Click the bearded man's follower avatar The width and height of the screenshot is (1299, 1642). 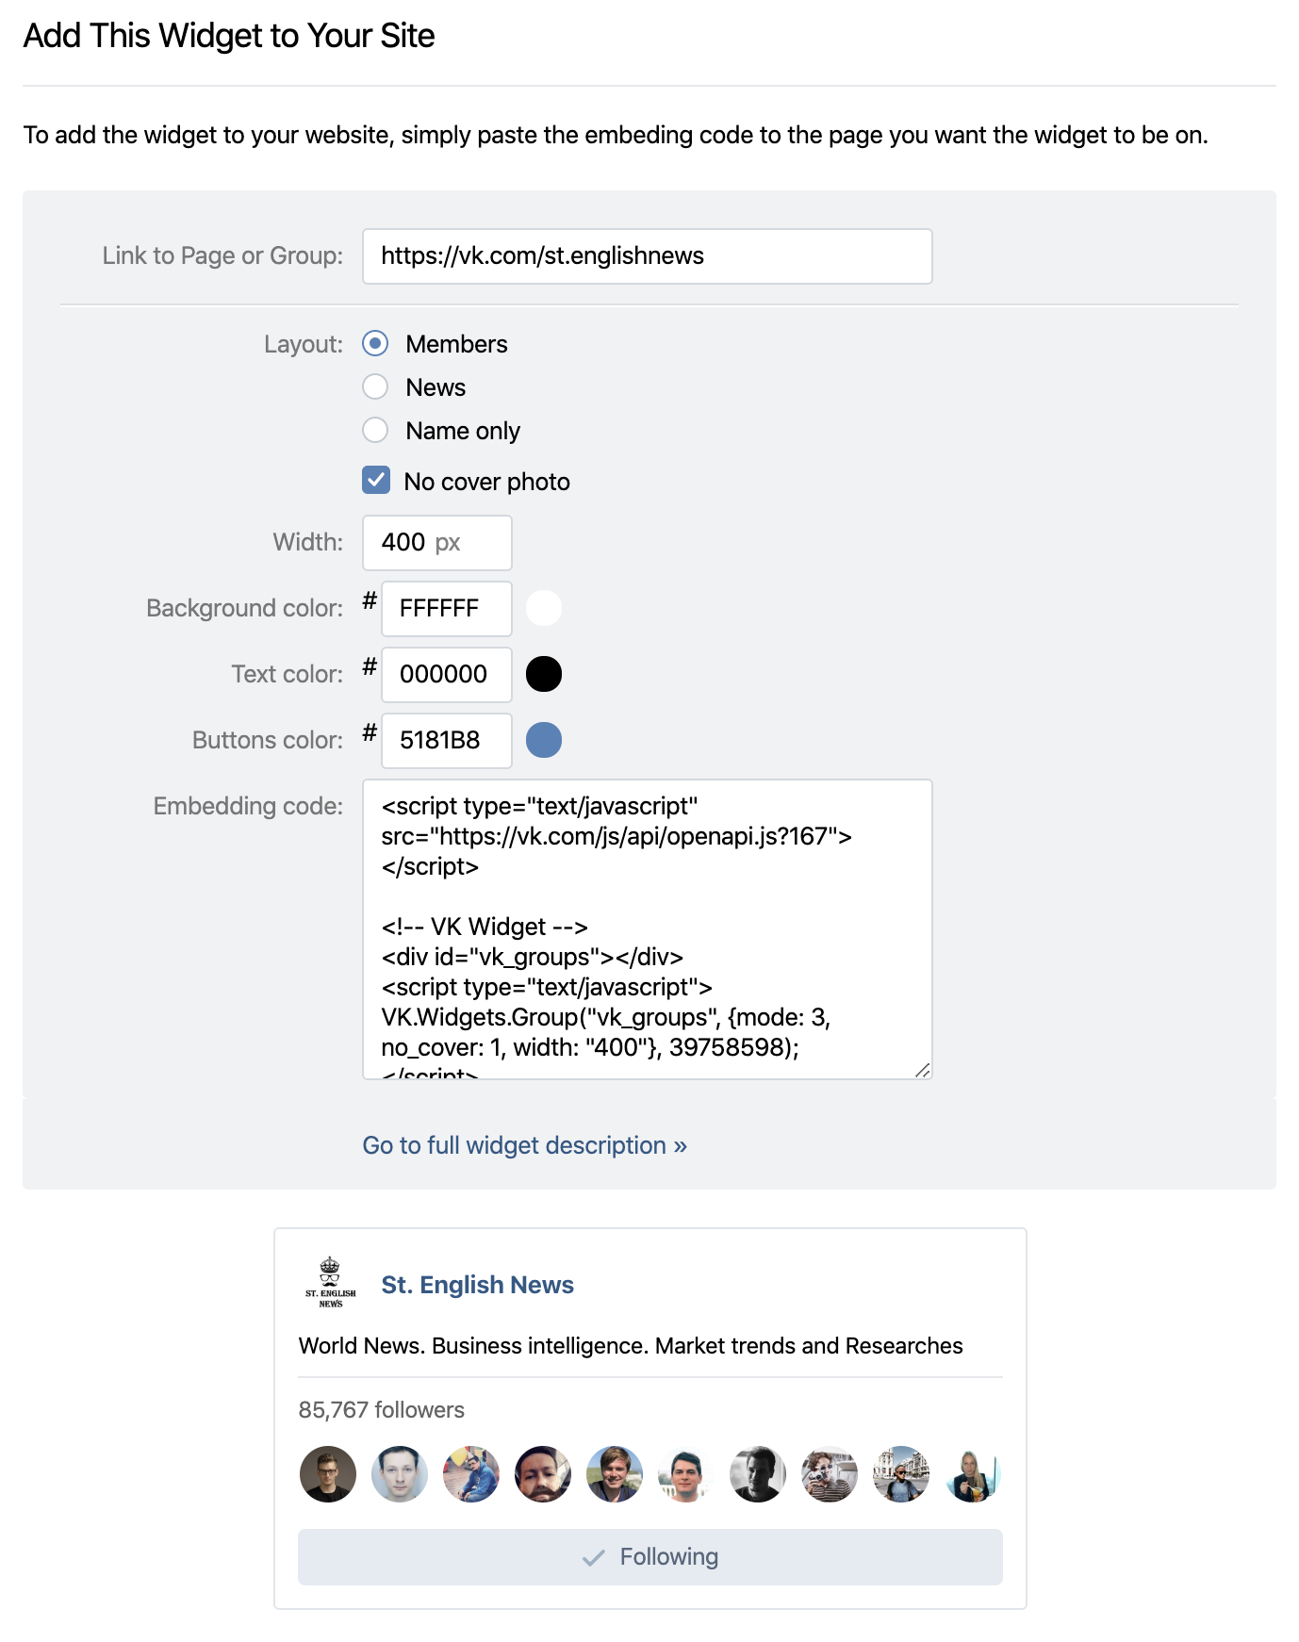(x=543, y=1474)
